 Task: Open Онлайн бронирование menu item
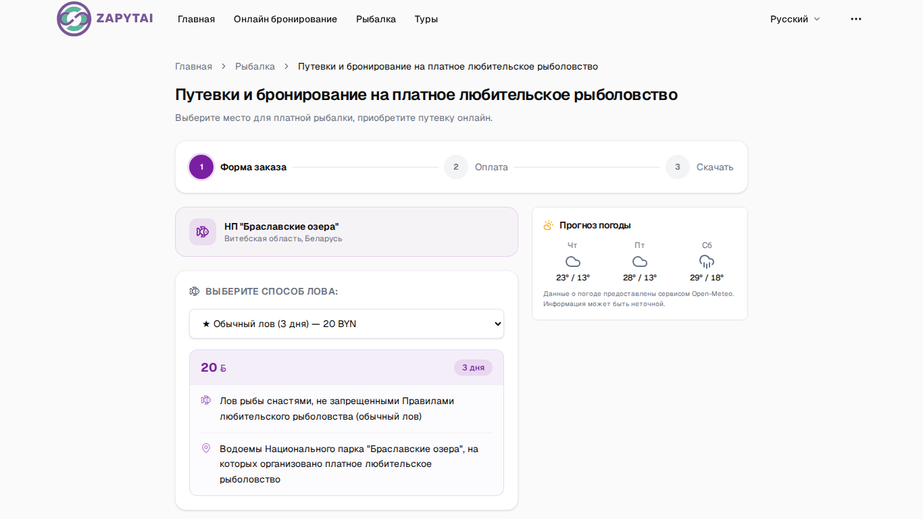[285, 19]
